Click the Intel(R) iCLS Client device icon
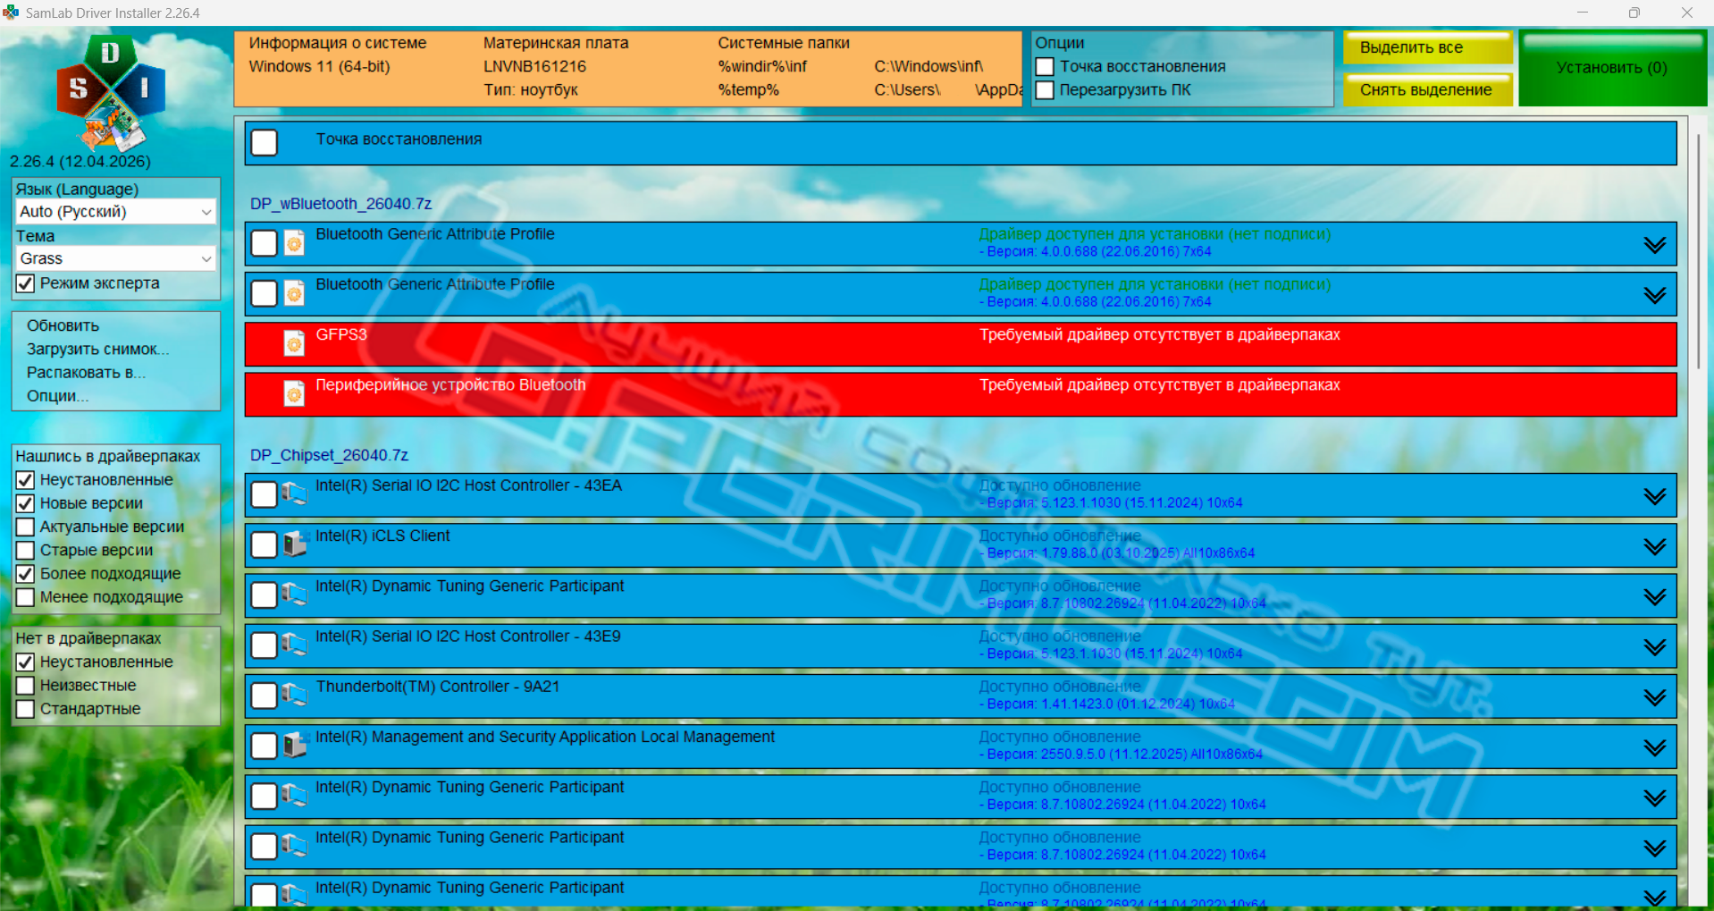Screen dimensions: 1714x911 [x=295, y=544]
